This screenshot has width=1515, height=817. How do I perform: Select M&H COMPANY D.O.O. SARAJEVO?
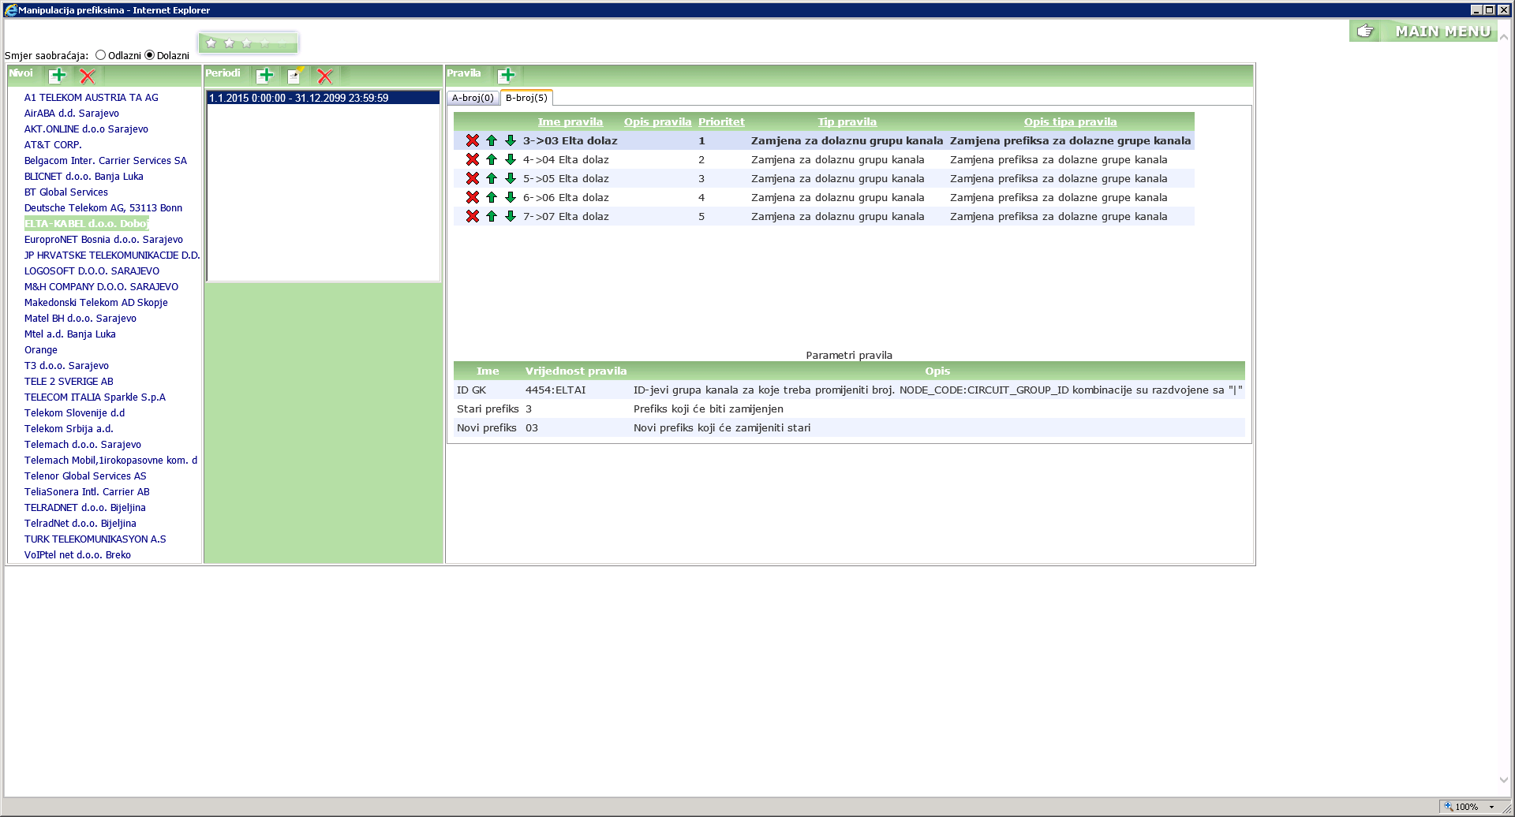point(101,287)
